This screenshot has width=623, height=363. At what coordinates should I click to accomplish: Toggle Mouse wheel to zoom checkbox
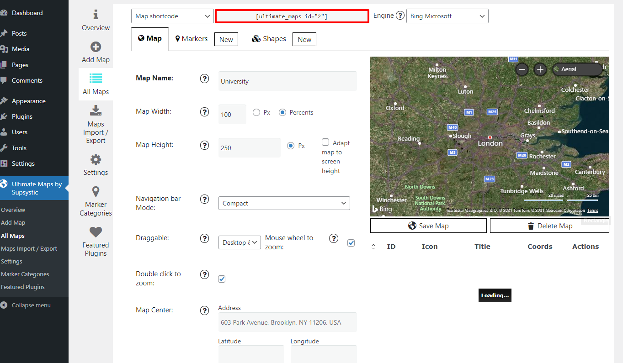pyautogui.click(x=351, y=243)
